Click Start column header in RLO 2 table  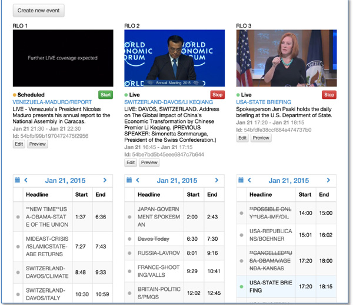[193, 195]
